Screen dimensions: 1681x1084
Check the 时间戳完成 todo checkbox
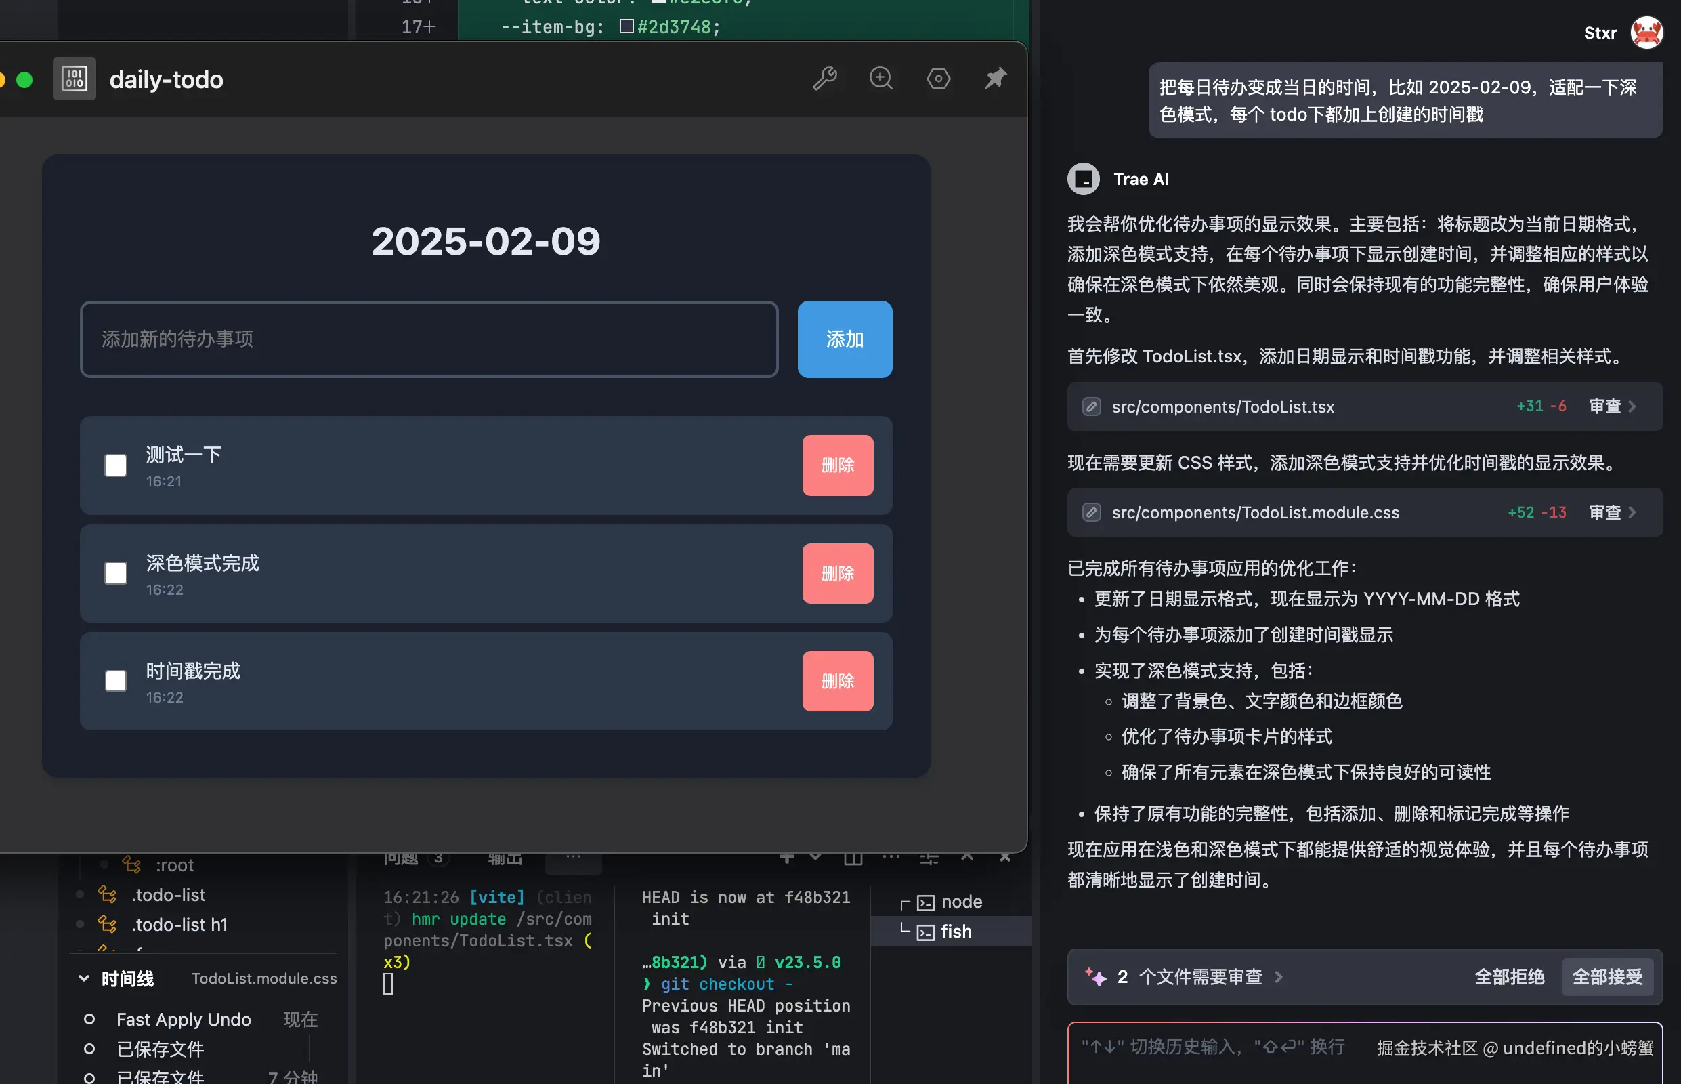[x=115, y=681]
